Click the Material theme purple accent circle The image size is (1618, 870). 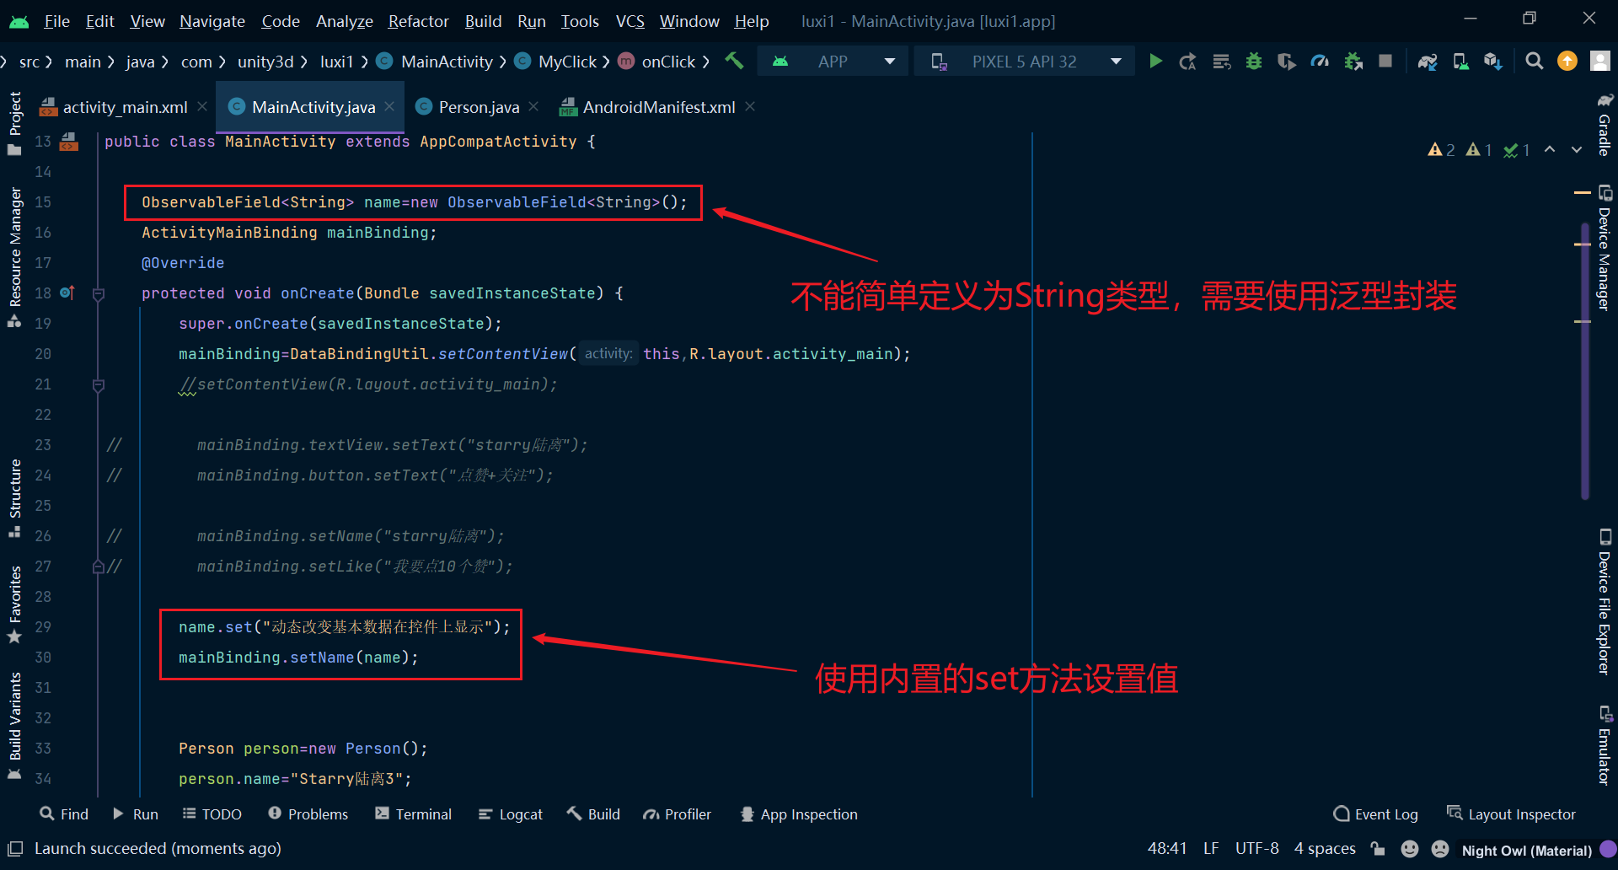point(1609,849)
